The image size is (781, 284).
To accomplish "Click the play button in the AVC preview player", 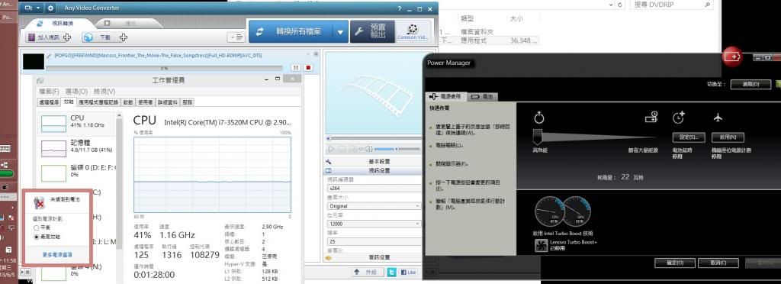I will tap(332, 149).
